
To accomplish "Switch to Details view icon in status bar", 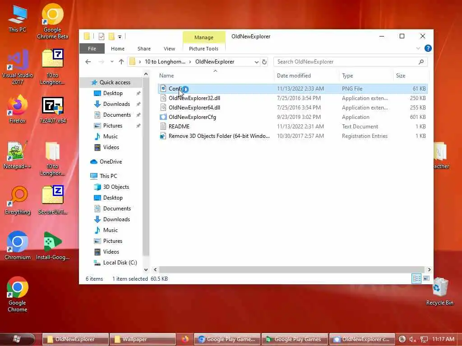I will (x=416, y=278).
